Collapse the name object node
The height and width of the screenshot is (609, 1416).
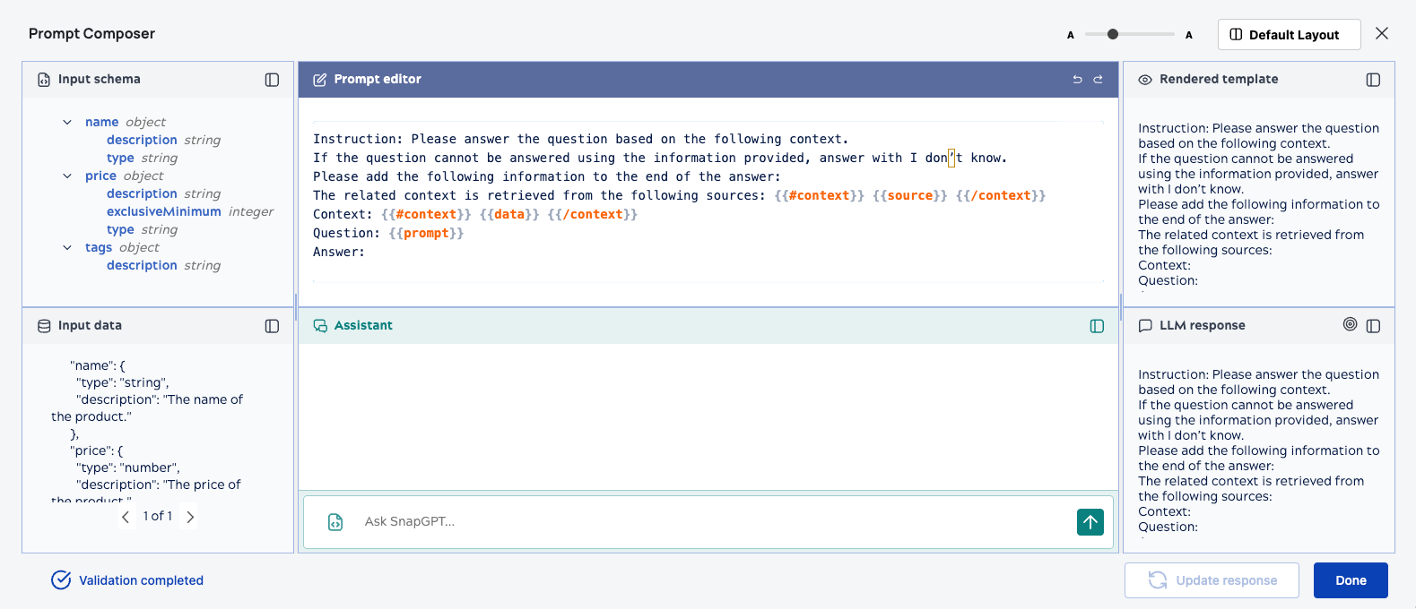click(67, 123)
